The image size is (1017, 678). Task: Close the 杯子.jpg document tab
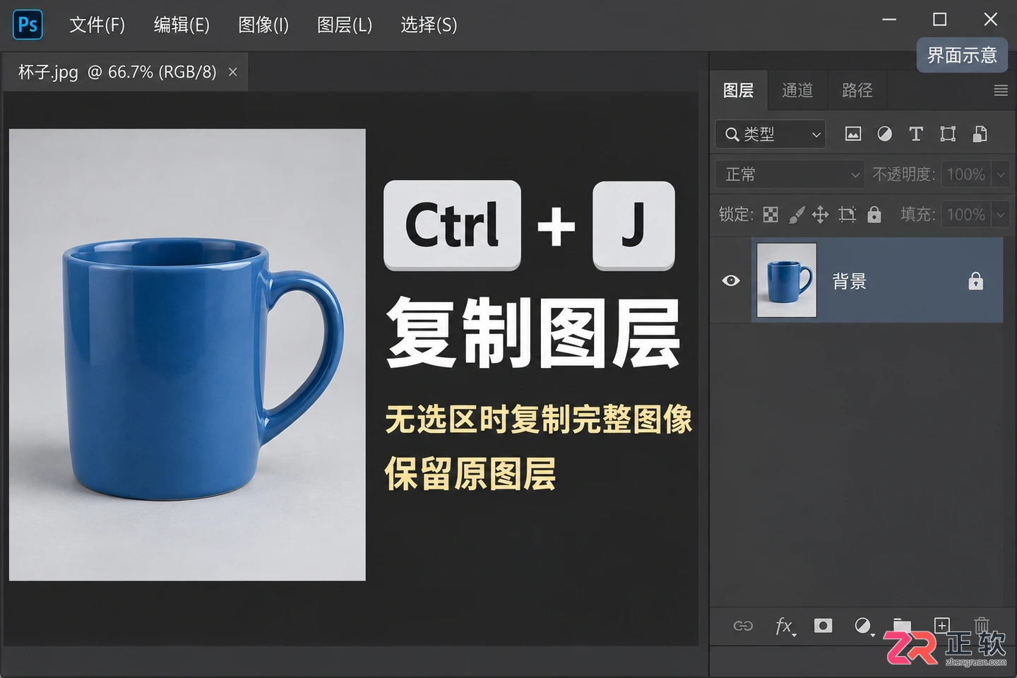click(233, 72)
